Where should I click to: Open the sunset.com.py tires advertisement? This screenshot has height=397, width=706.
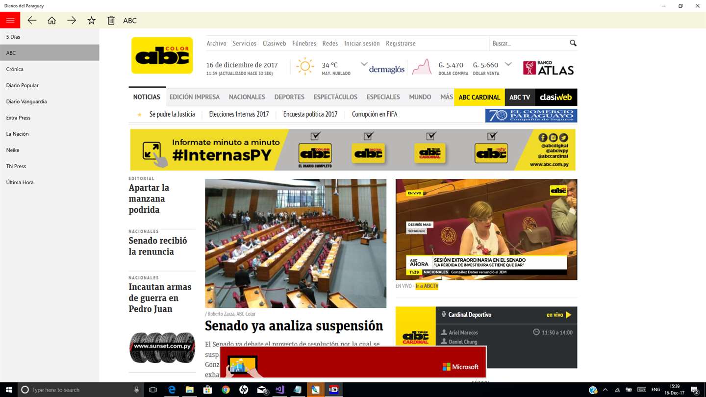pyautogui.click(x=162, y=347)
